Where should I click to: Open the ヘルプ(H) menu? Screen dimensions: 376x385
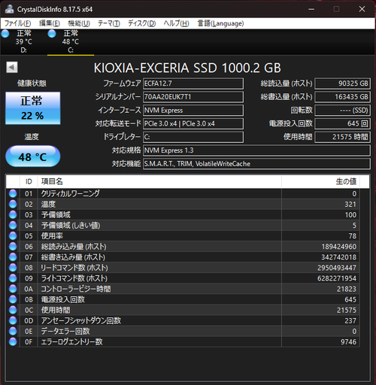(176, 23)
